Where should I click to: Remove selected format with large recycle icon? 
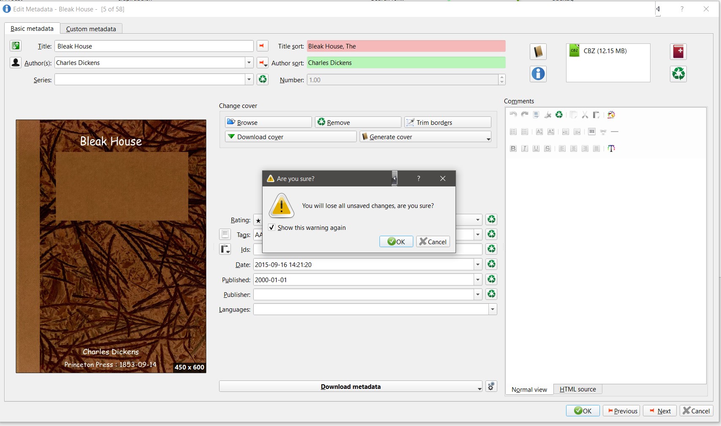tap(678, 74)
